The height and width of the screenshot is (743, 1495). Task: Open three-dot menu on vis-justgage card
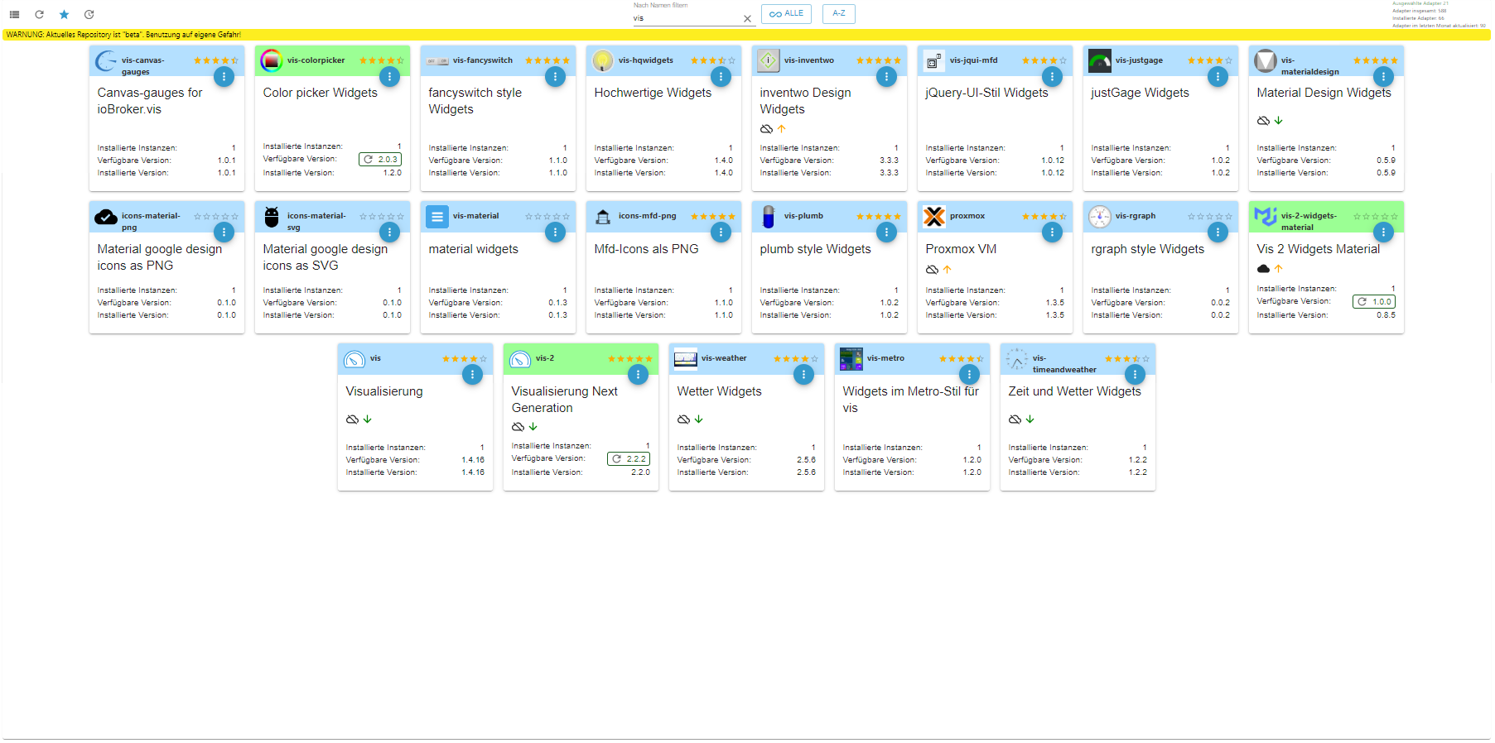pyautogui.click(x=1218, y=77)
